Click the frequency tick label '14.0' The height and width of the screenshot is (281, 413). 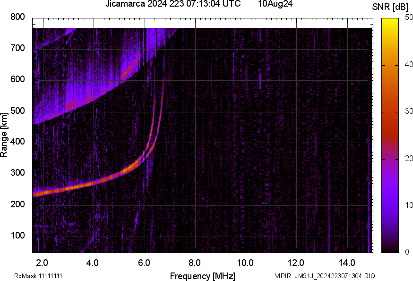click(x=347, y=263)
